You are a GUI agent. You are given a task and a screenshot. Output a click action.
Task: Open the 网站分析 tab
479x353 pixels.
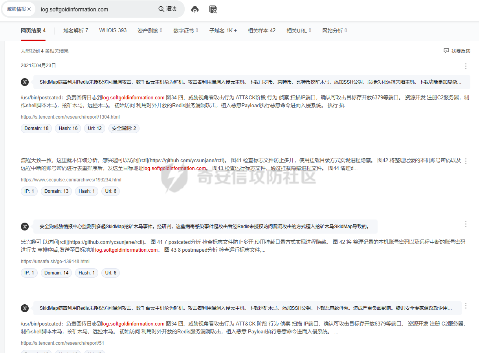(335, 31)
